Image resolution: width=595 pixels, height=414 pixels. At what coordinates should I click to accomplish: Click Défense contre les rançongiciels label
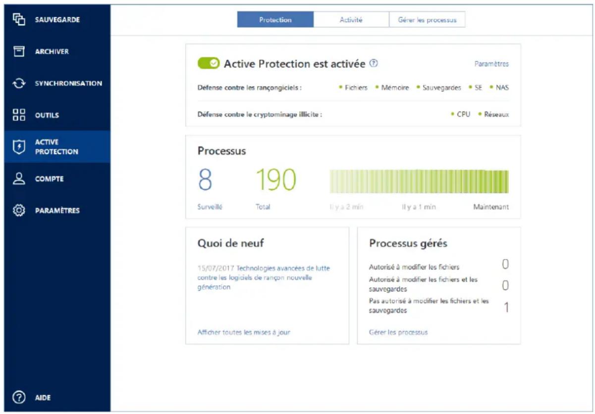pos(250,88)
